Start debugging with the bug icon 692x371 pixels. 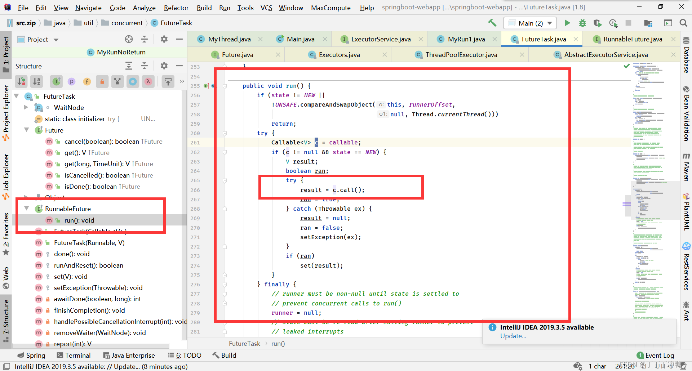[582, 23]
